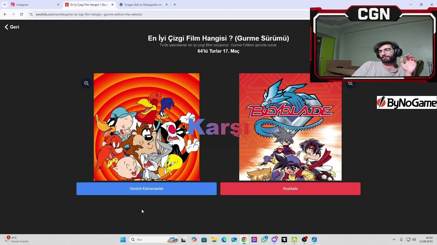Open WhatsApp from taskbar

(264, 240)
